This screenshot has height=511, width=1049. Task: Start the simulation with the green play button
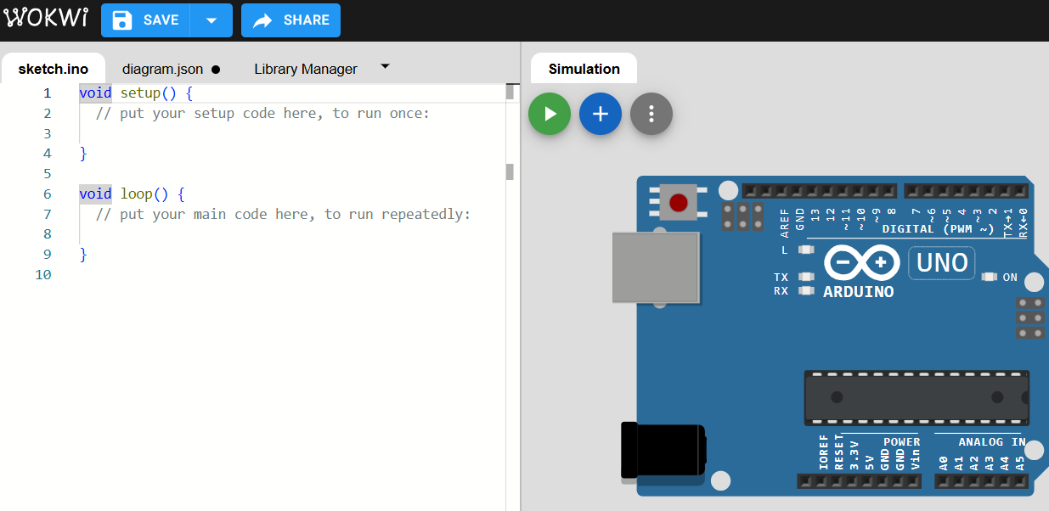pyautogui.click(x=549, y=114)
